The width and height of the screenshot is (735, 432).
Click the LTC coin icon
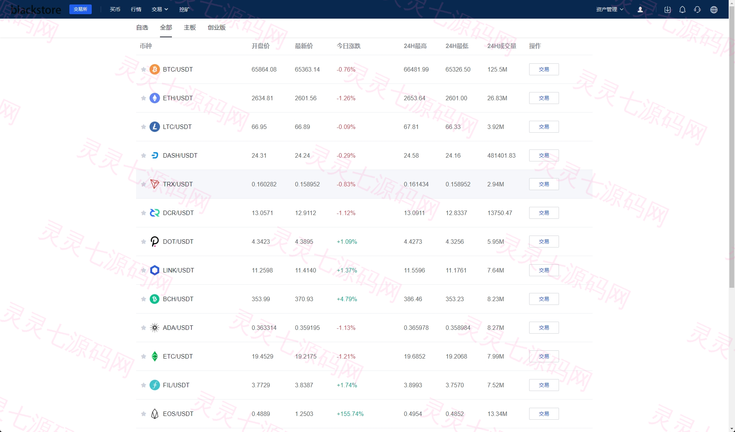(x=155, y=127)
